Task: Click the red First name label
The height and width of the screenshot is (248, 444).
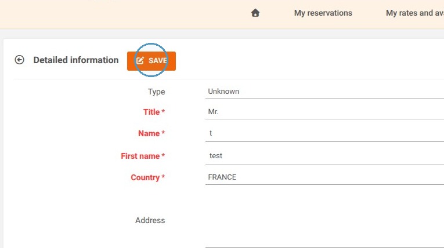Action: point(143,156)
